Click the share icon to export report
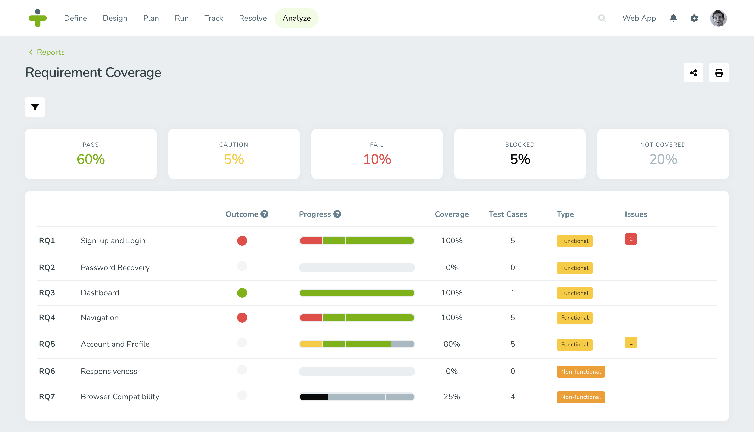This screenshot has height=432, width=754. (694, 73)
